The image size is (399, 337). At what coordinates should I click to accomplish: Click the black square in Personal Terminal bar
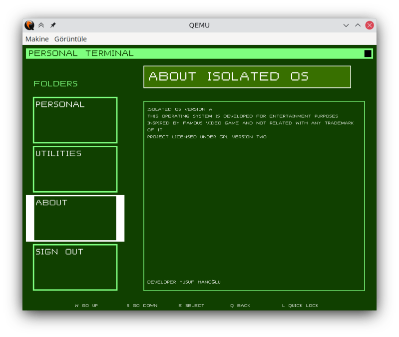click(368, 53)
